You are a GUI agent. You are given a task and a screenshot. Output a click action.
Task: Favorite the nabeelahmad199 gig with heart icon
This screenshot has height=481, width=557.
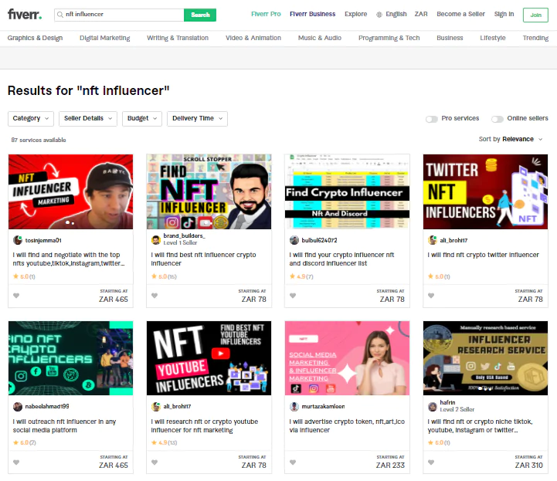click(x=16, y=462)
